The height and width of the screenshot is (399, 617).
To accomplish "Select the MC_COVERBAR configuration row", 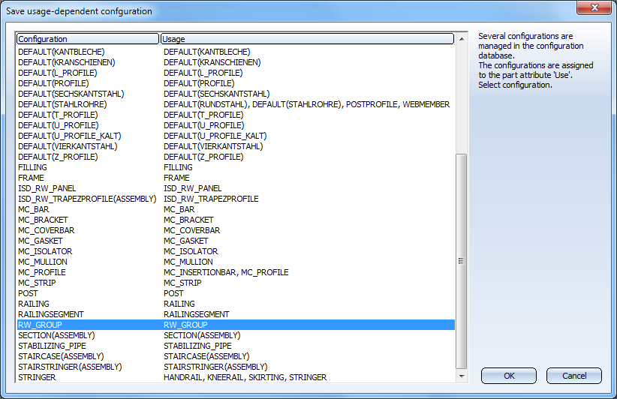I will [236, 230].
